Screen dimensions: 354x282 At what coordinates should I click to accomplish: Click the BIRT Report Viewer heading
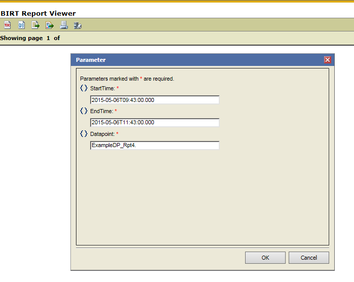[38, 14]
